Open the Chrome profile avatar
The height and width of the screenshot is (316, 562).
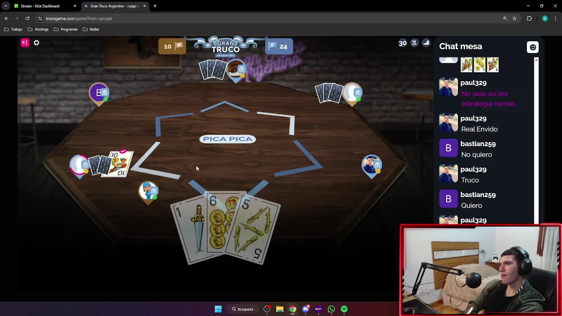point(545,18)
